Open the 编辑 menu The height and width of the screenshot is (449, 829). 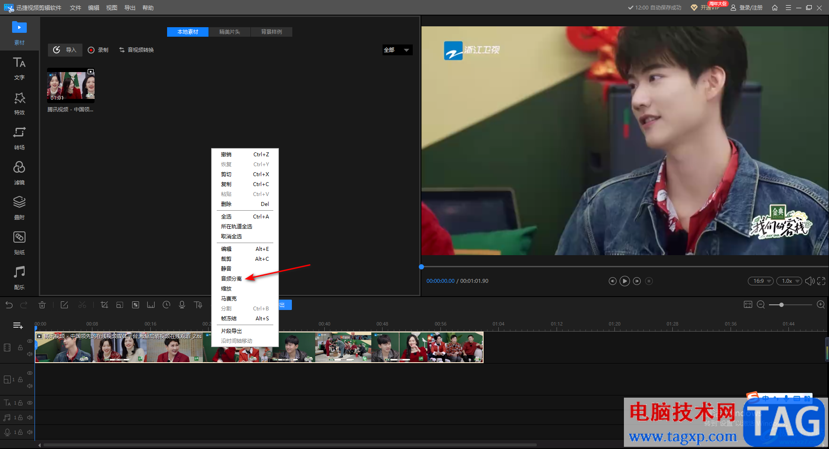(x=94, y=8)
